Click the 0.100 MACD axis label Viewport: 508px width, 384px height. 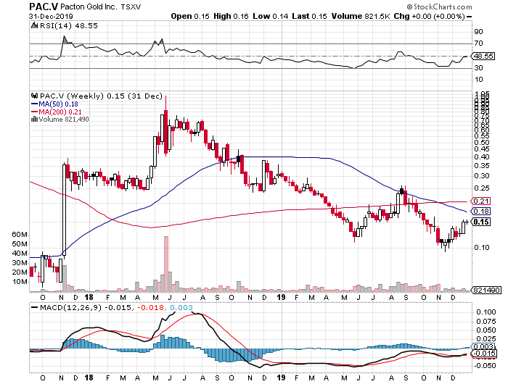pos(486,312)
